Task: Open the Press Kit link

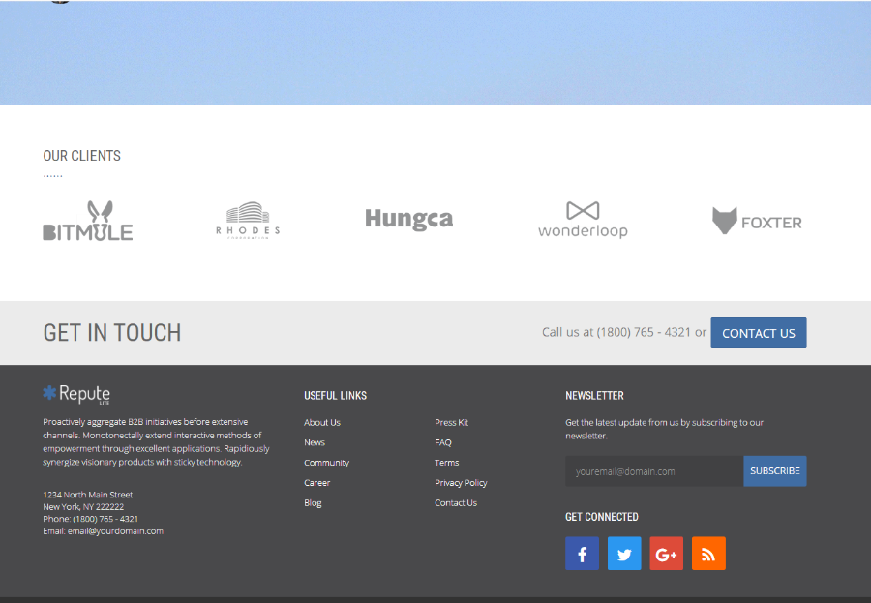Action: (451, 423)
